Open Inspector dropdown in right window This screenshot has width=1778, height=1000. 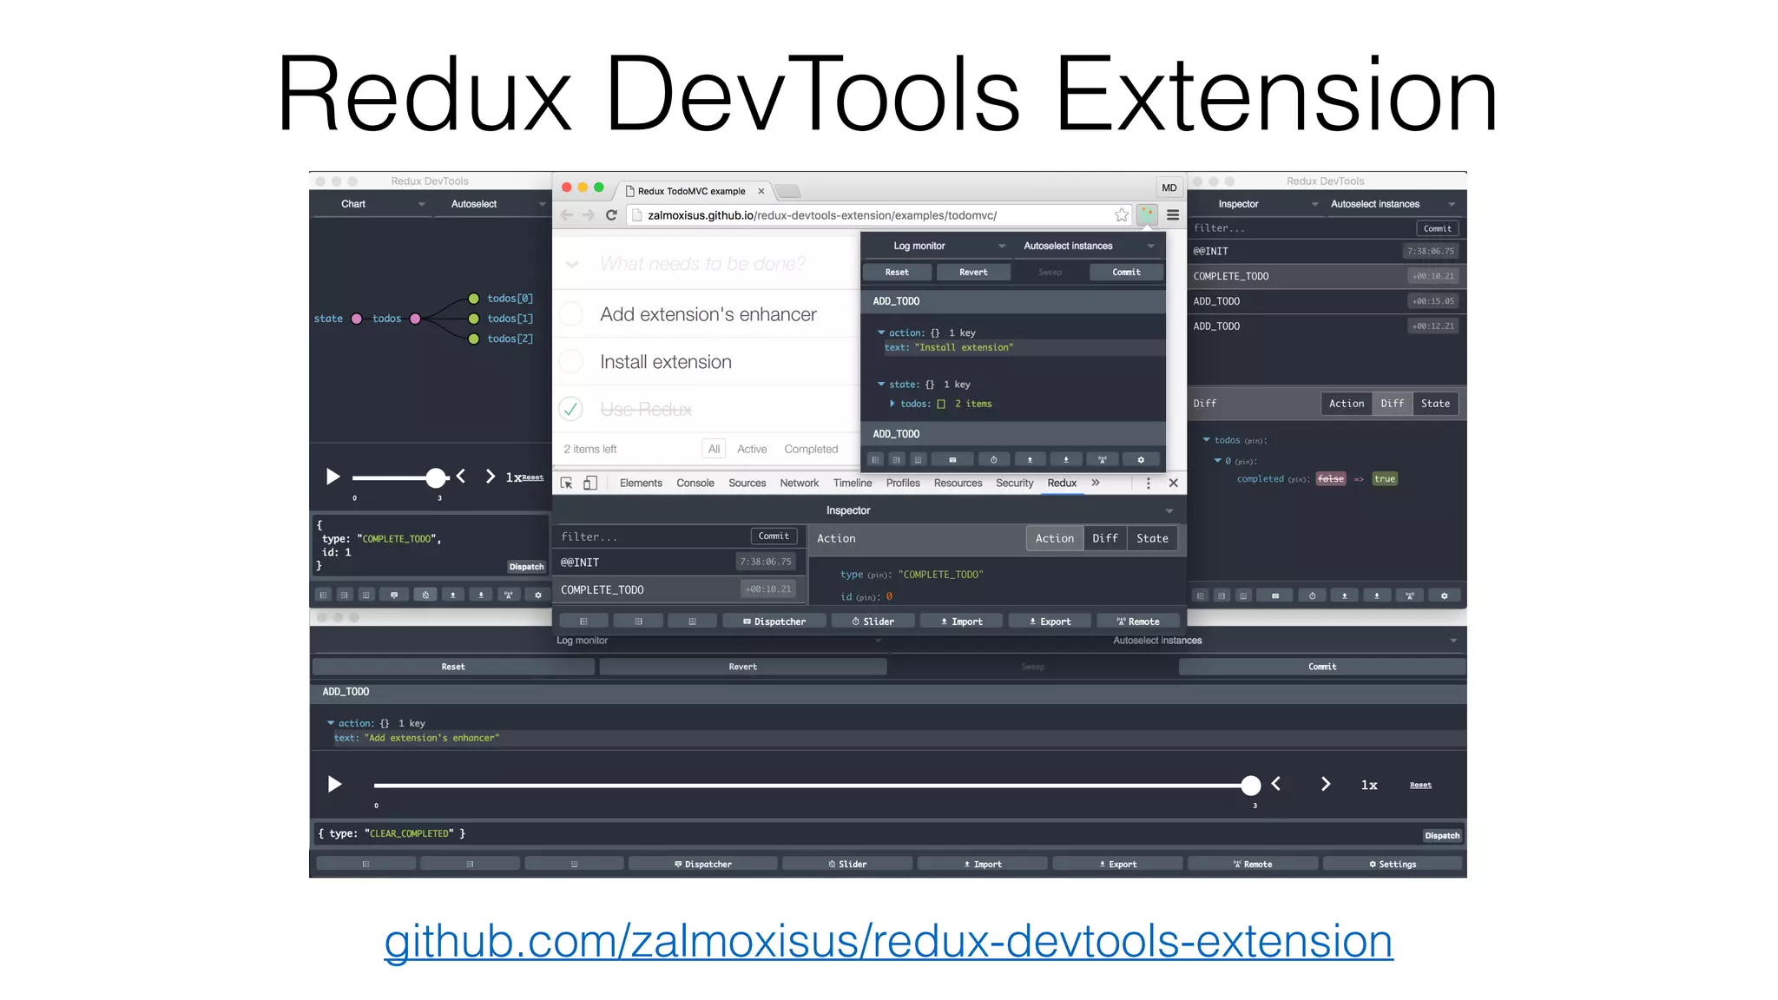(1256, 204)
